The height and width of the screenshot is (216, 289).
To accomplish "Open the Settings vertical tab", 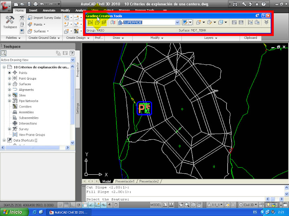I will point(77,108).
